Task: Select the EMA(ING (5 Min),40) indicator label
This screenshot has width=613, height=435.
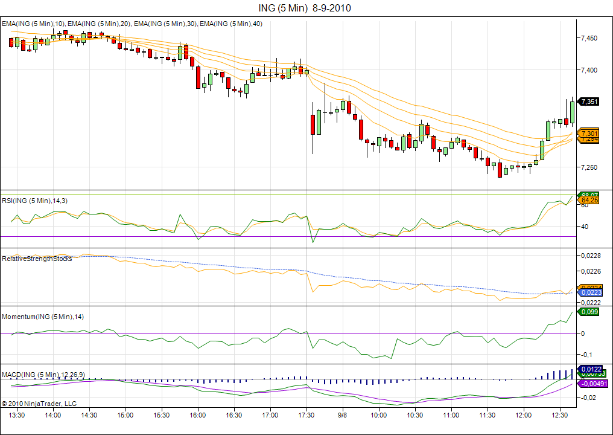Action: 231,24
